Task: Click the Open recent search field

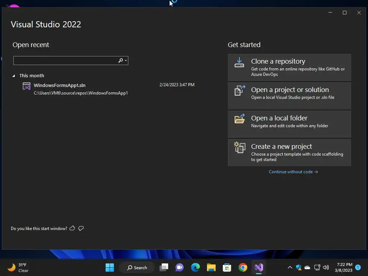Action: tap(71, 60)
